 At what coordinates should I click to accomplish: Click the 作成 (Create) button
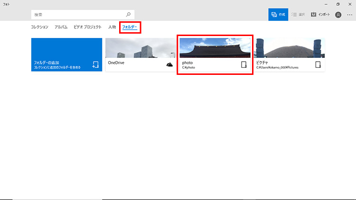pos(278,15)
